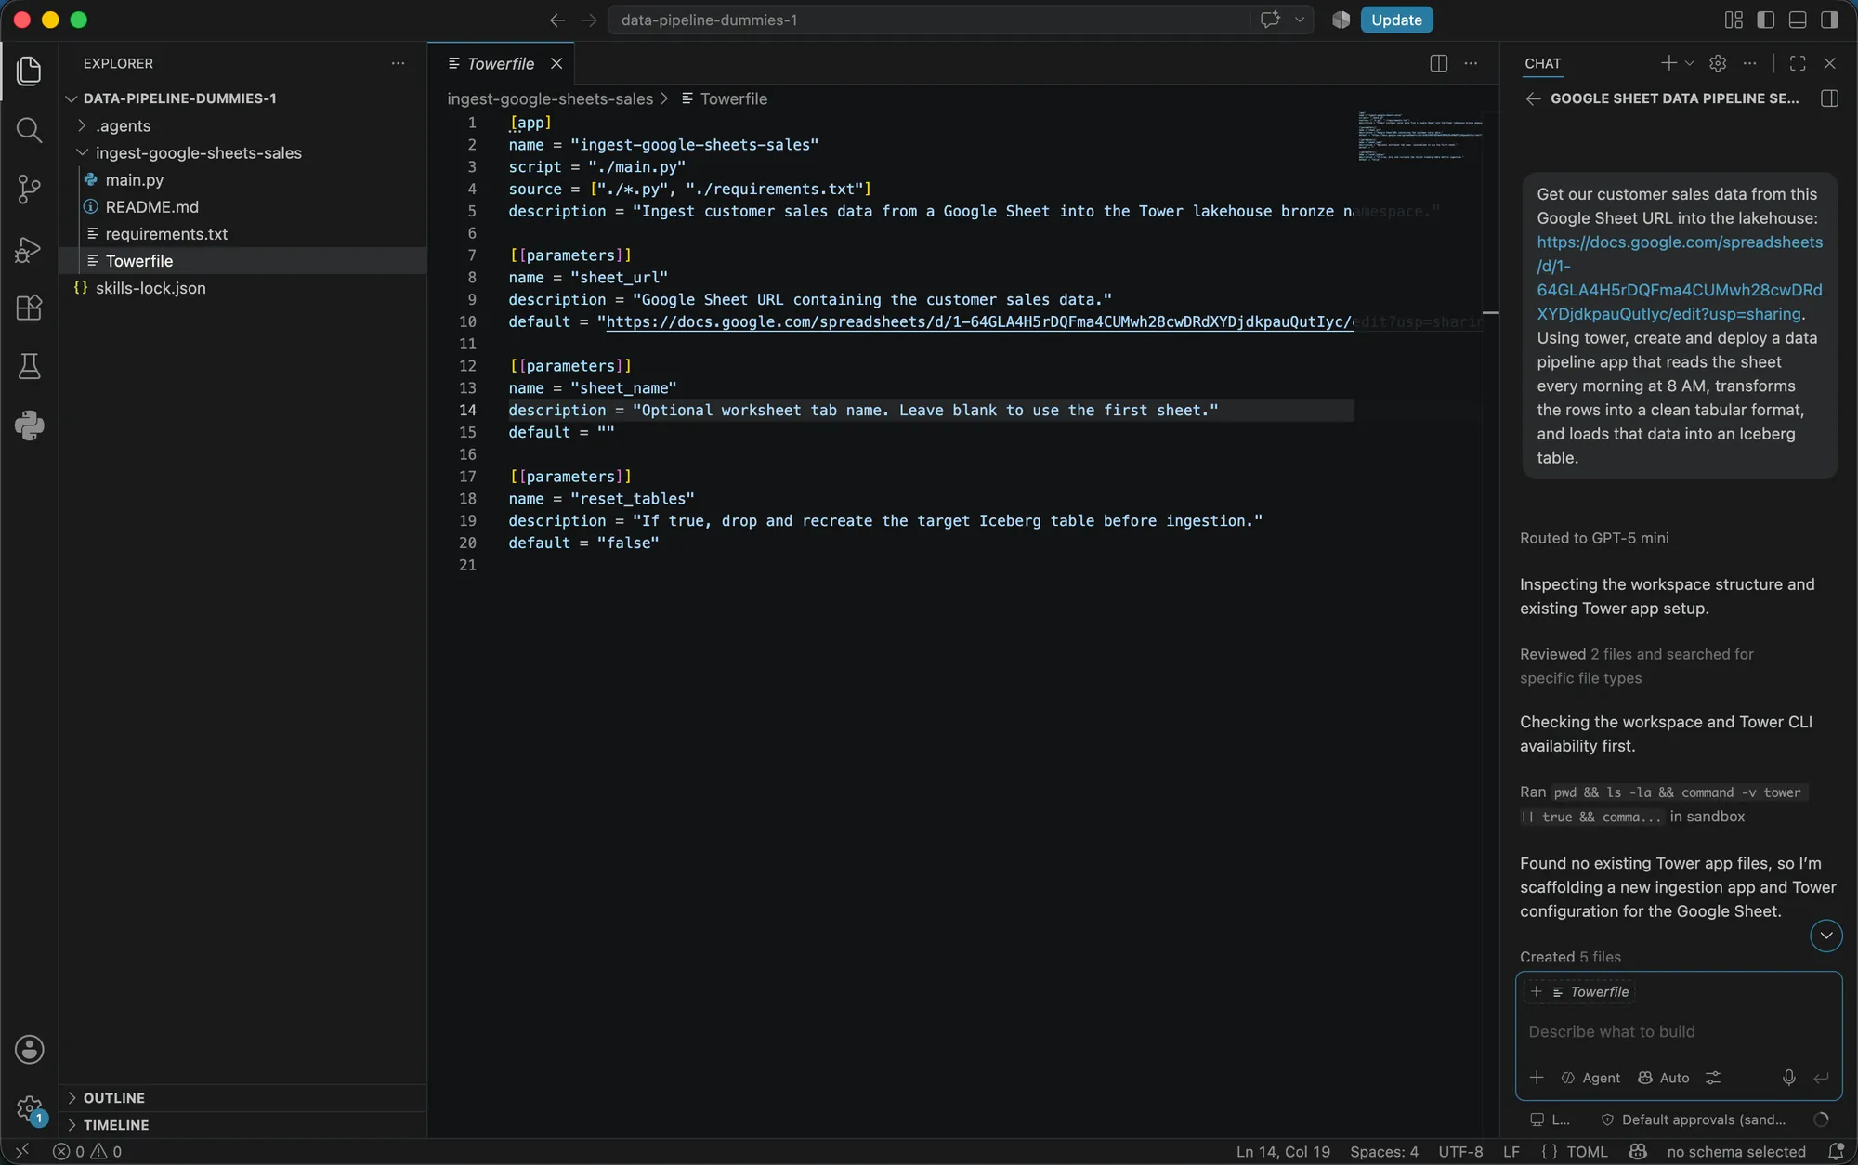1858x1165 pixels.
Task: Close the Towerfile editor tab
Action: coord(556,63)
